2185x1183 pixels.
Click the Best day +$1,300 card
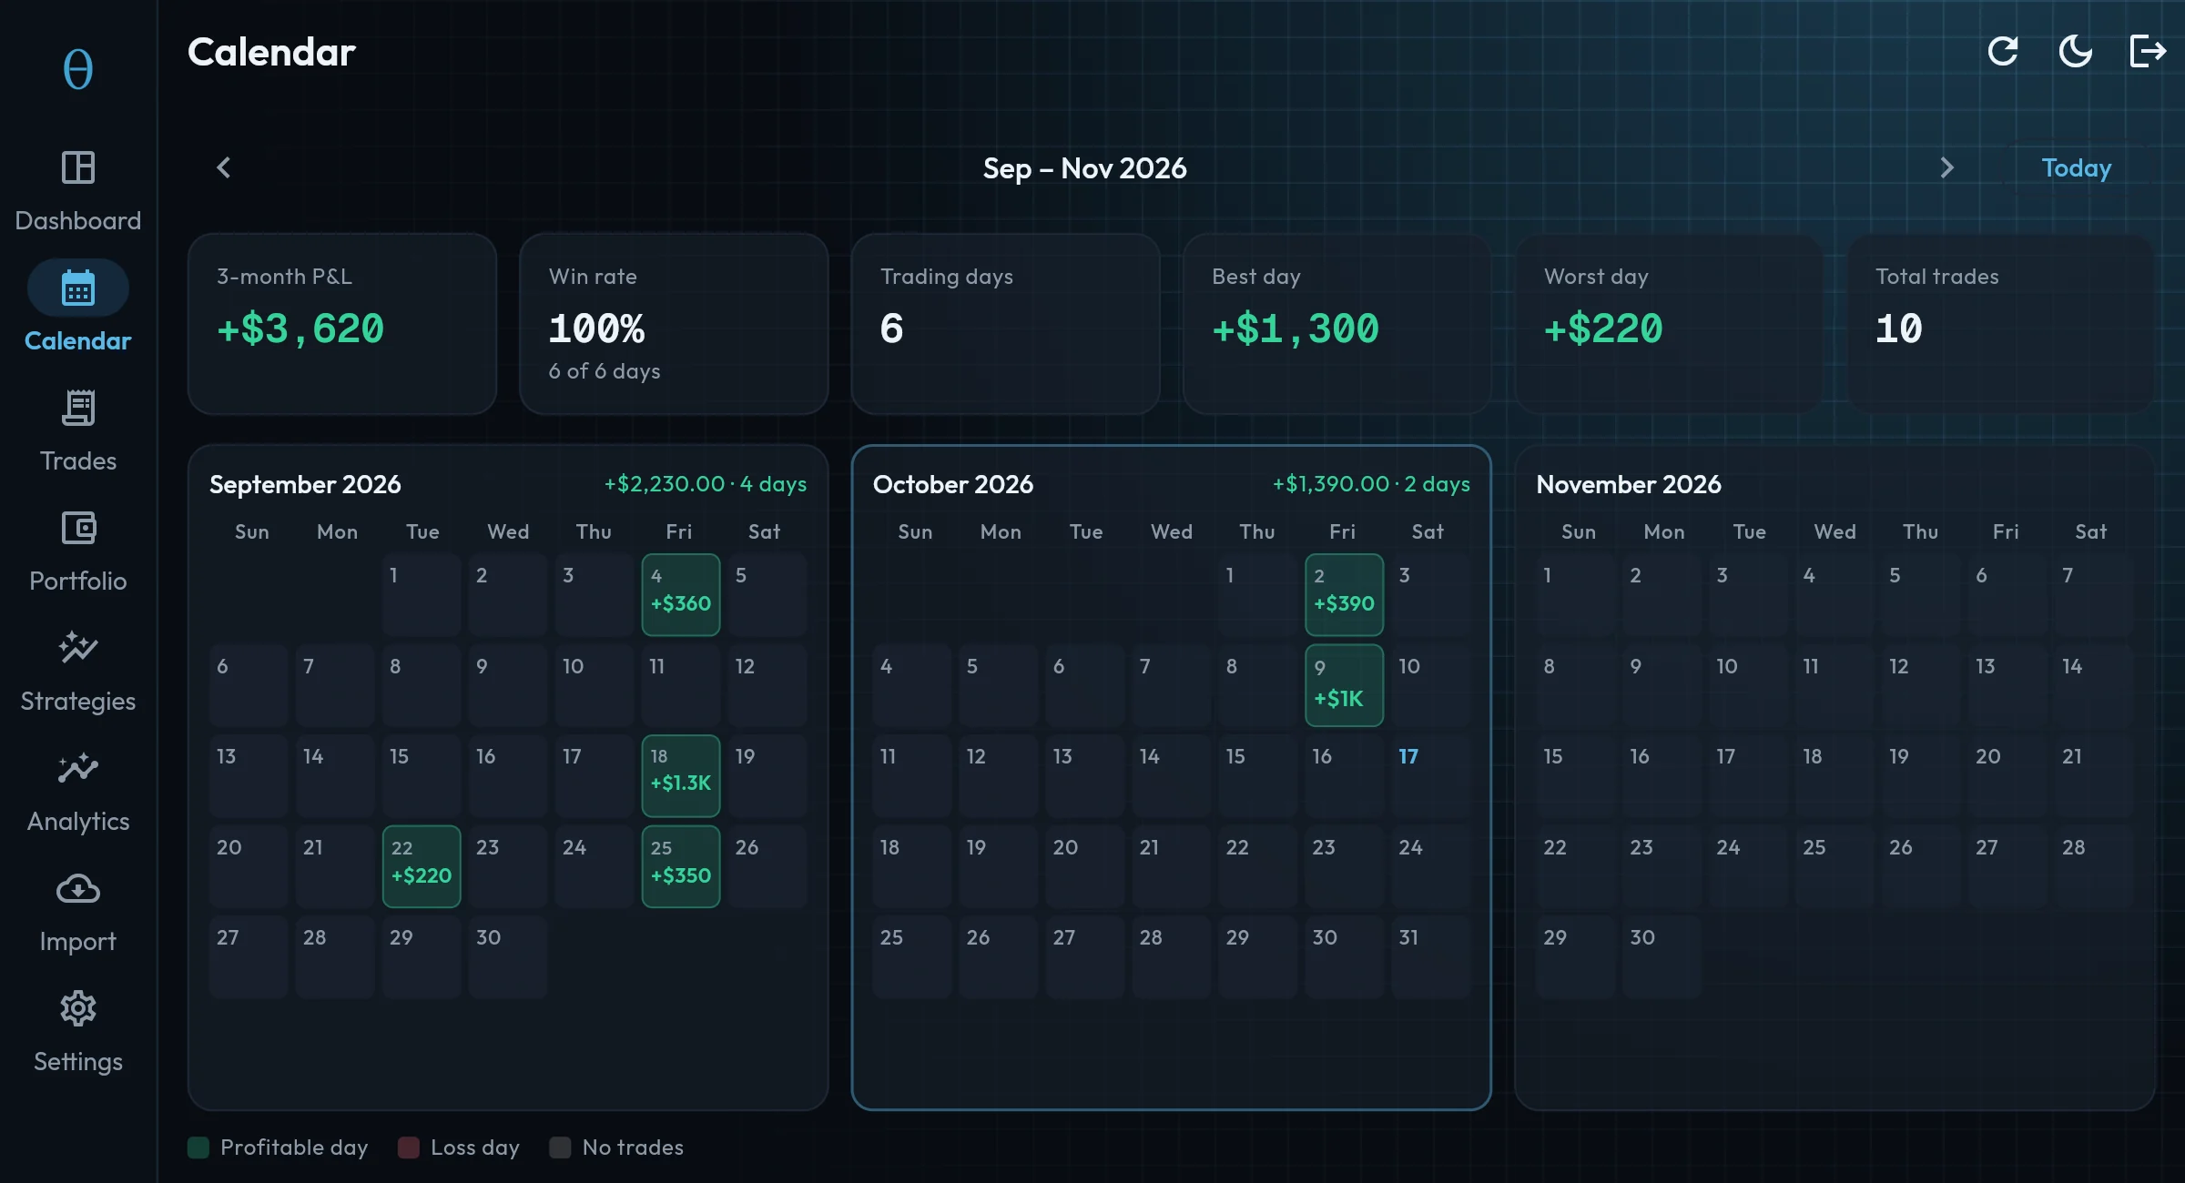(1336, 324)
